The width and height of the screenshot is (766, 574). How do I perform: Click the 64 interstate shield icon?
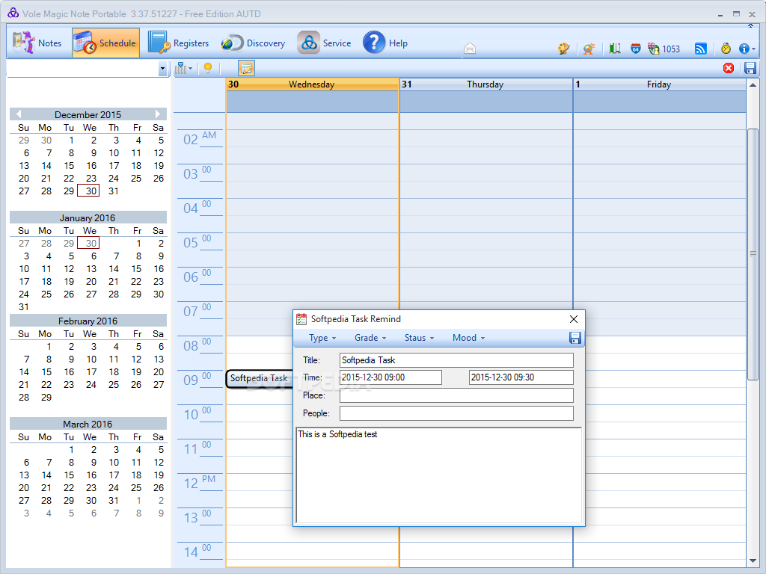point(636,49)
